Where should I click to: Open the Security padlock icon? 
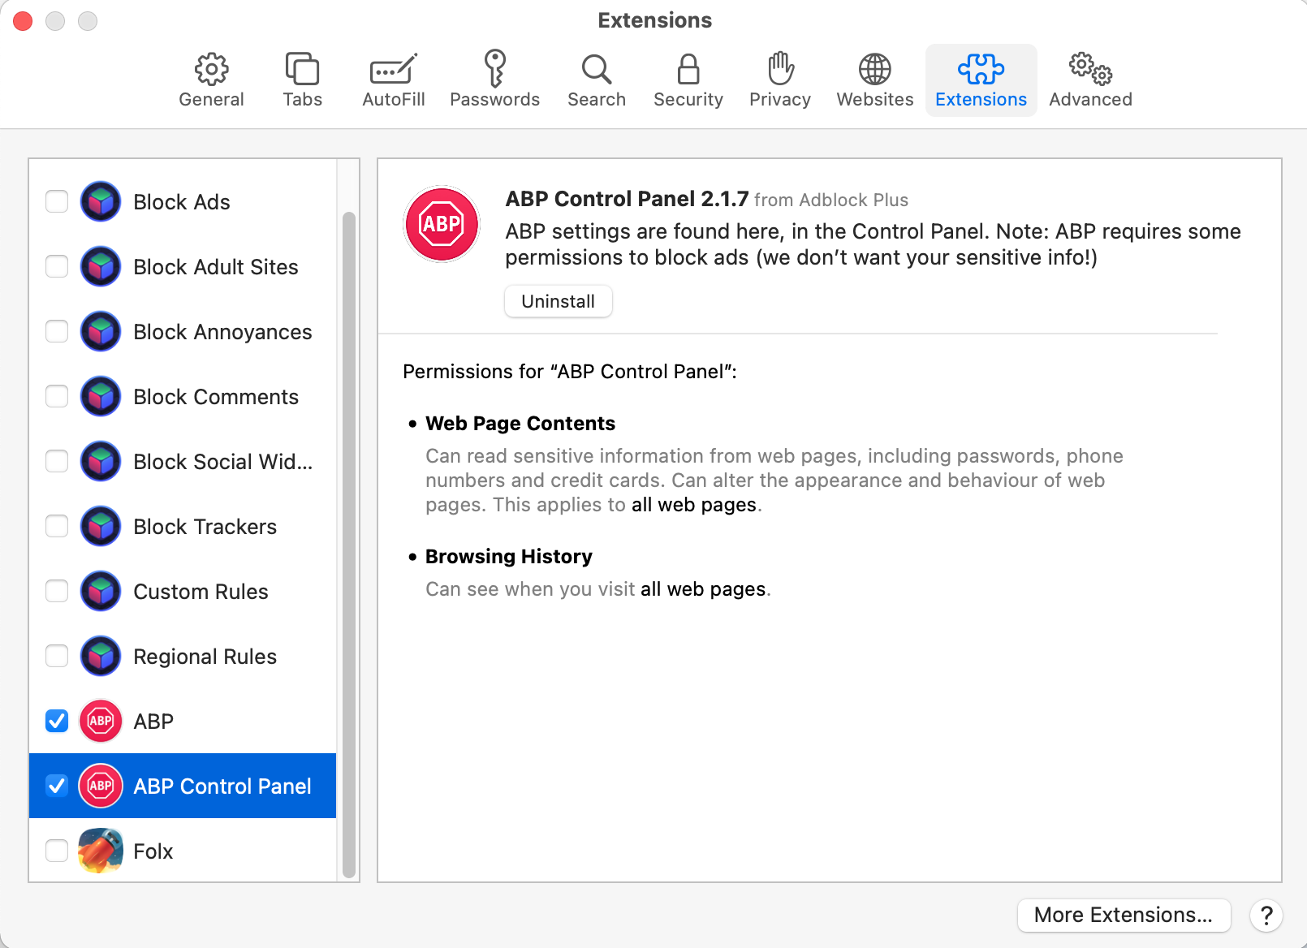click(688, 69)
